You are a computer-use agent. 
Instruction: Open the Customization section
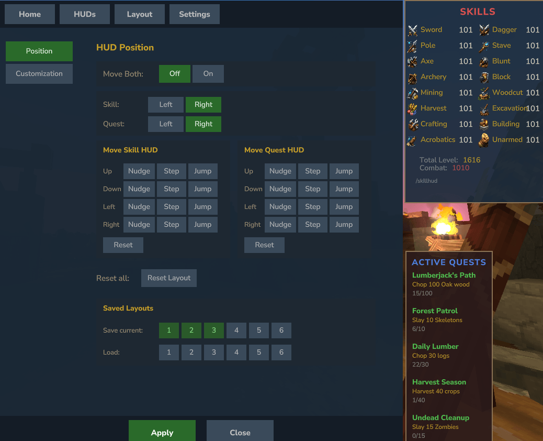click(x=39, y=74)
